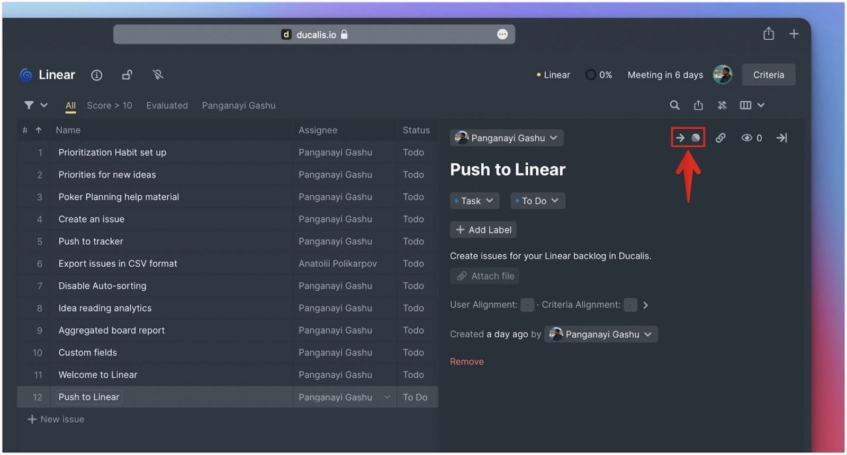This screenshot has height=455, width=847.
Task: Open the Poker Planning help material issue
Action: click(x=119, y=197)
